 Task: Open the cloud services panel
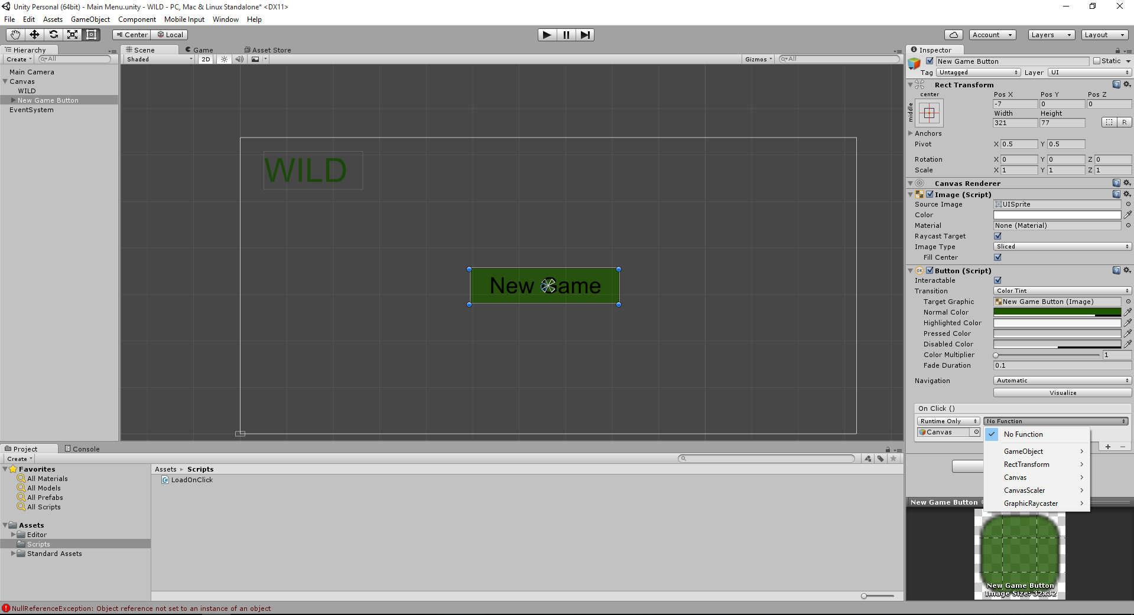coord(953,35)
